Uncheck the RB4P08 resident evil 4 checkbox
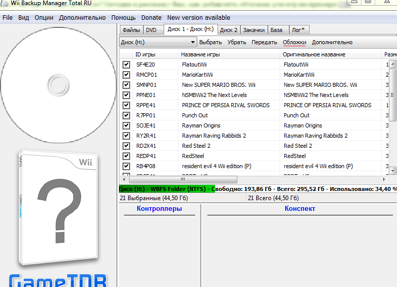The width and height of the screenshot is (397, 287). coord(126,166)
